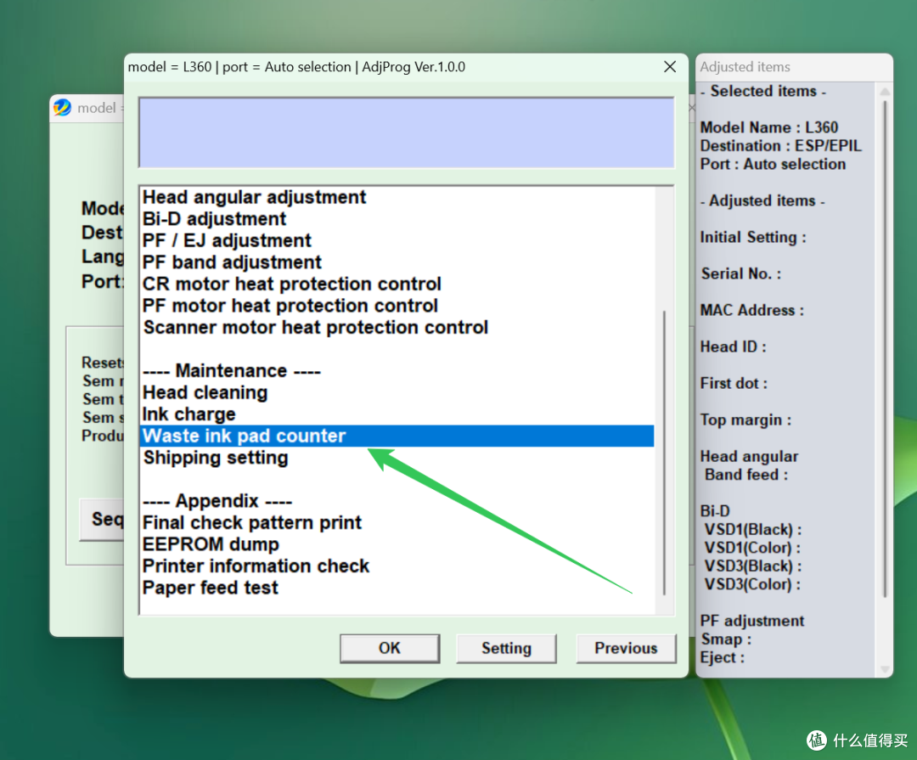
Task: Click scroll up arrow in Adjusted items panel
Action: [885, 92]
